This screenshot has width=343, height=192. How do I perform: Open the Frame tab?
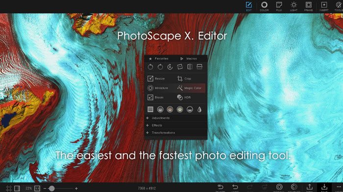point(308,6)
